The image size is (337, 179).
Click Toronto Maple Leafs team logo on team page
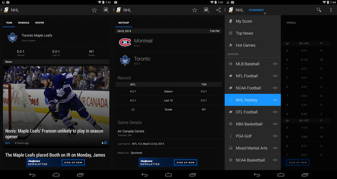coord(13,37)
